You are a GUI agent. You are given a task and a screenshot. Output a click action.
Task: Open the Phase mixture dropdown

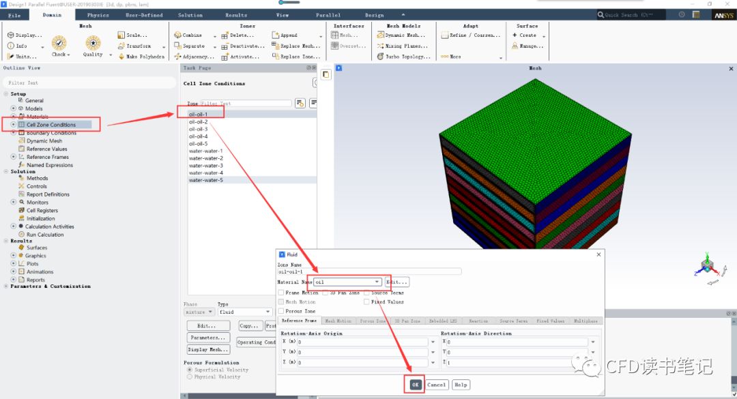click(x=199, y=312)
